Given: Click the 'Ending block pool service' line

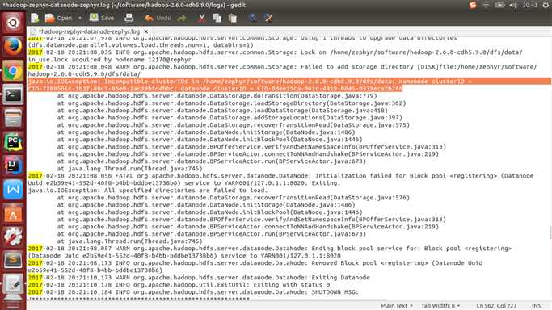Looking at the screenshot, I should tap(270, 252).
